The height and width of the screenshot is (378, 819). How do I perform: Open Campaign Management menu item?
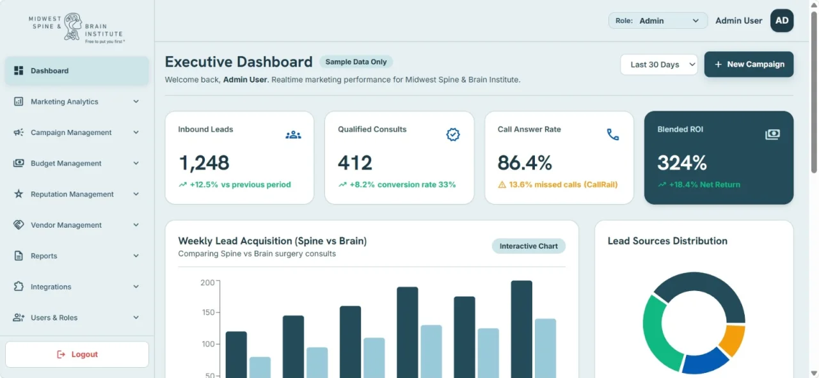point(77,132)
